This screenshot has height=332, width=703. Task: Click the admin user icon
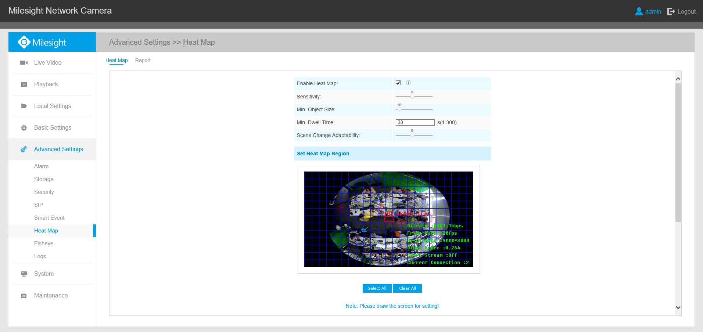pos(639,11)
